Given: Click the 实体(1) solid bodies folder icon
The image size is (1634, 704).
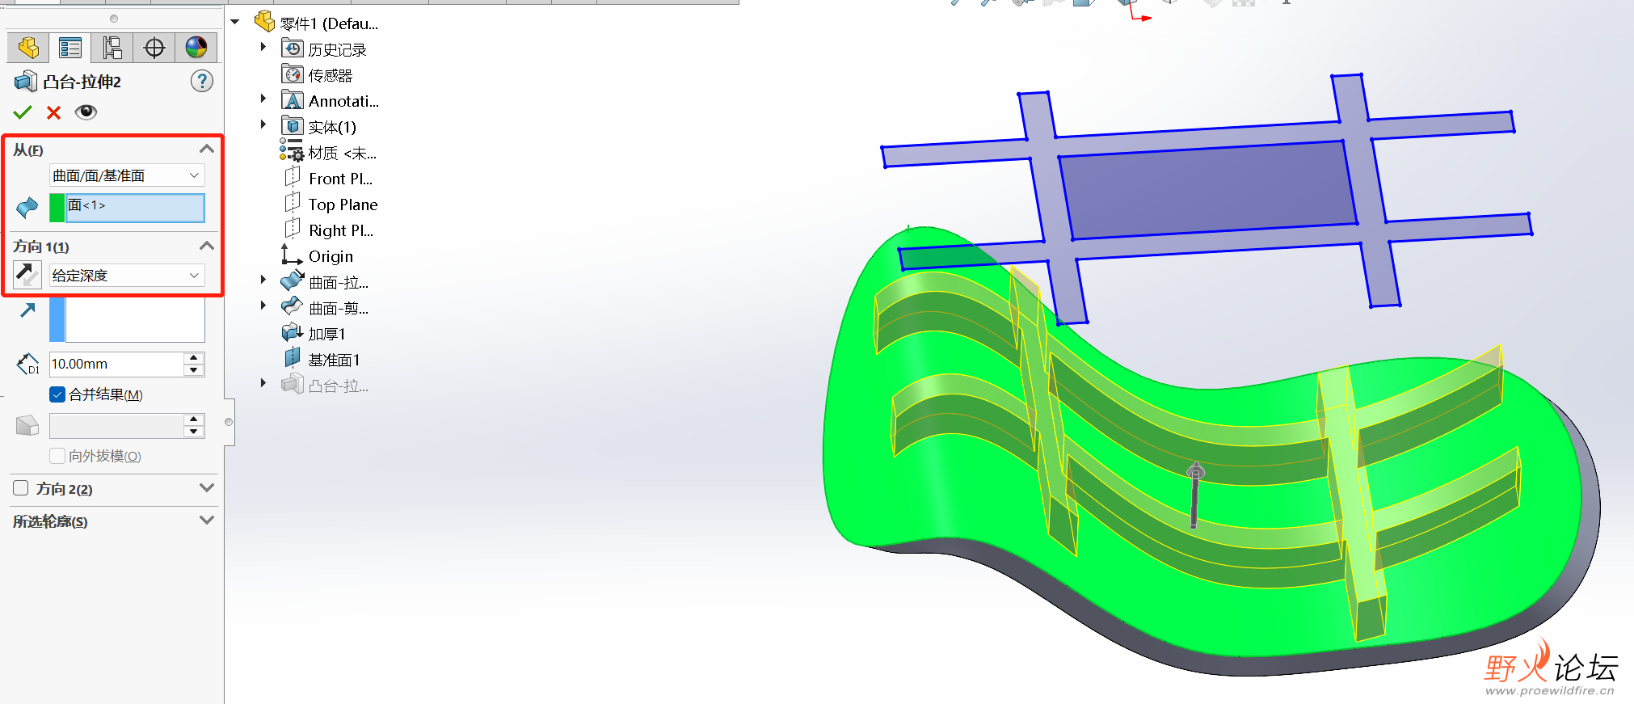Looking at the screenshot, I should click(292, 126).
